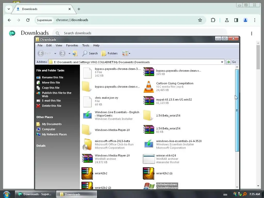Select the wrar42b2 installer icon
The image size is (264, 198).
87,174
